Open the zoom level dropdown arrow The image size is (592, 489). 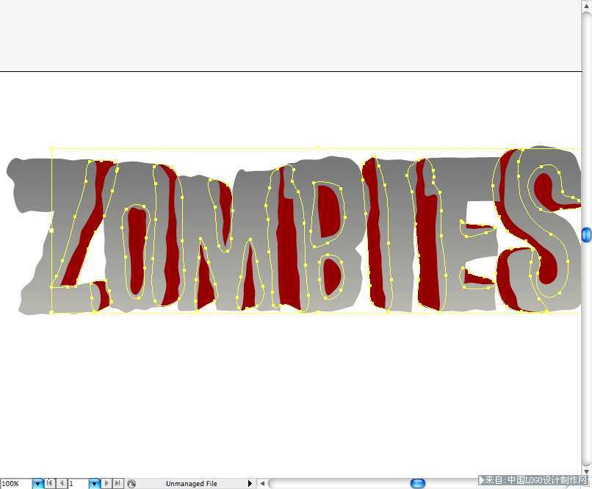point(37,483)
